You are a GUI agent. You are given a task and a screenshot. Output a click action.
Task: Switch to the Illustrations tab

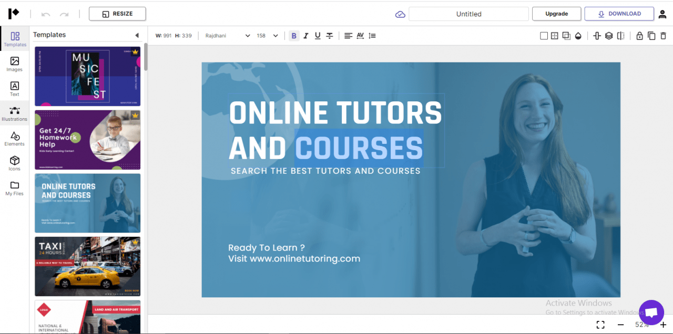[15, 113]
